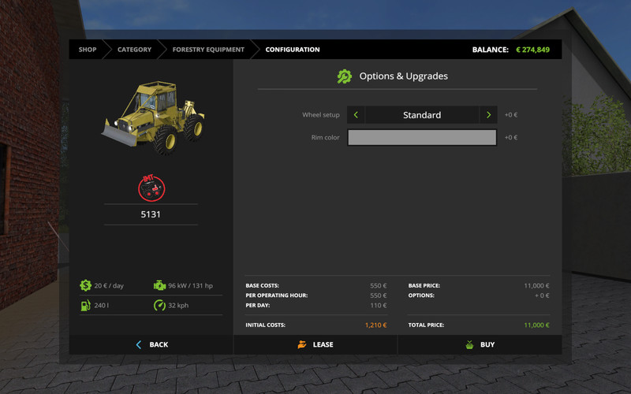Select previous wheel setup with left arrow

[x=356, y=115]
